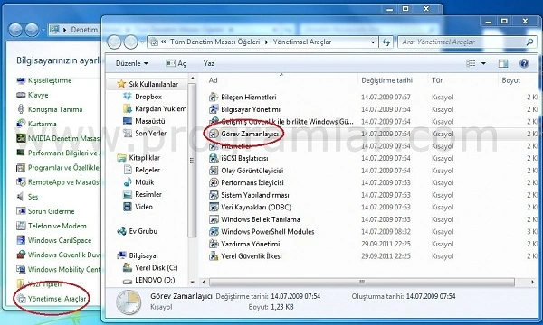Open the Olay Görüntüleyicisi icon
The image size is (543, 325).
[x=214, y=171]
